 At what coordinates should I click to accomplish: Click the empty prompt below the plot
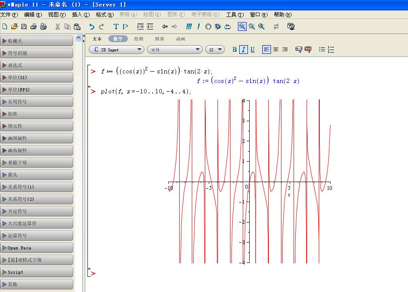(93, 274)
